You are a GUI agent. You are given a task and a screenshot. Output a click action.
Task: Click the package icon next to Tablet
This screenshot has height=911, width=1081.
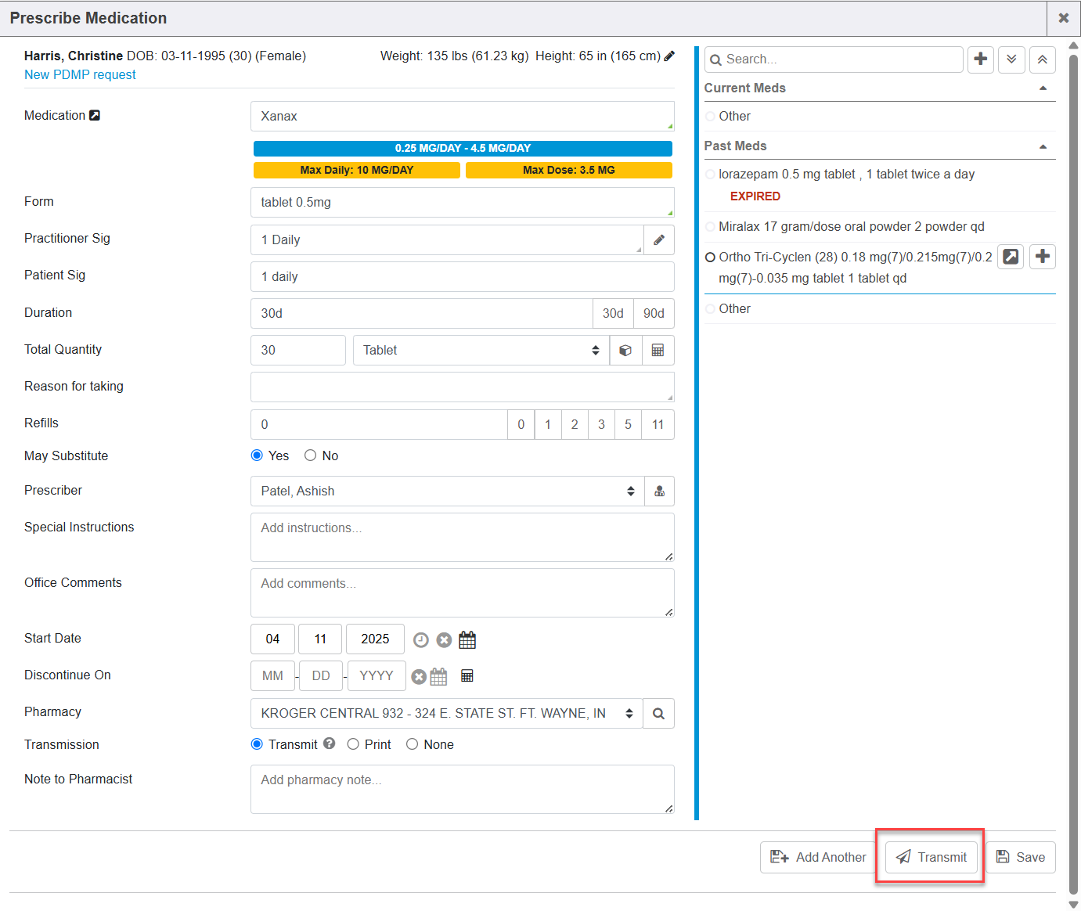[x=625, y=351]
